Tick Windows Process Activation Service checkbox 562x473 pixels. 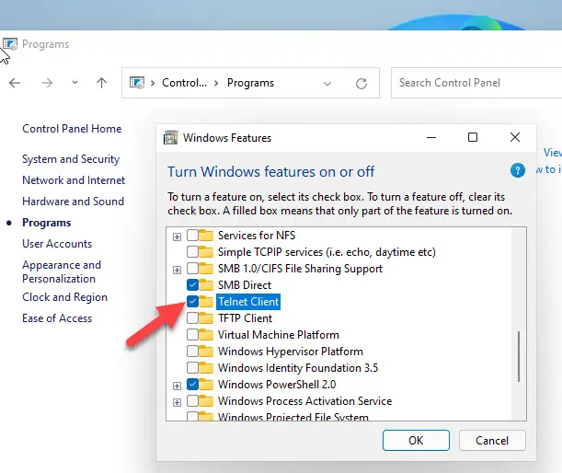point(192,400)
